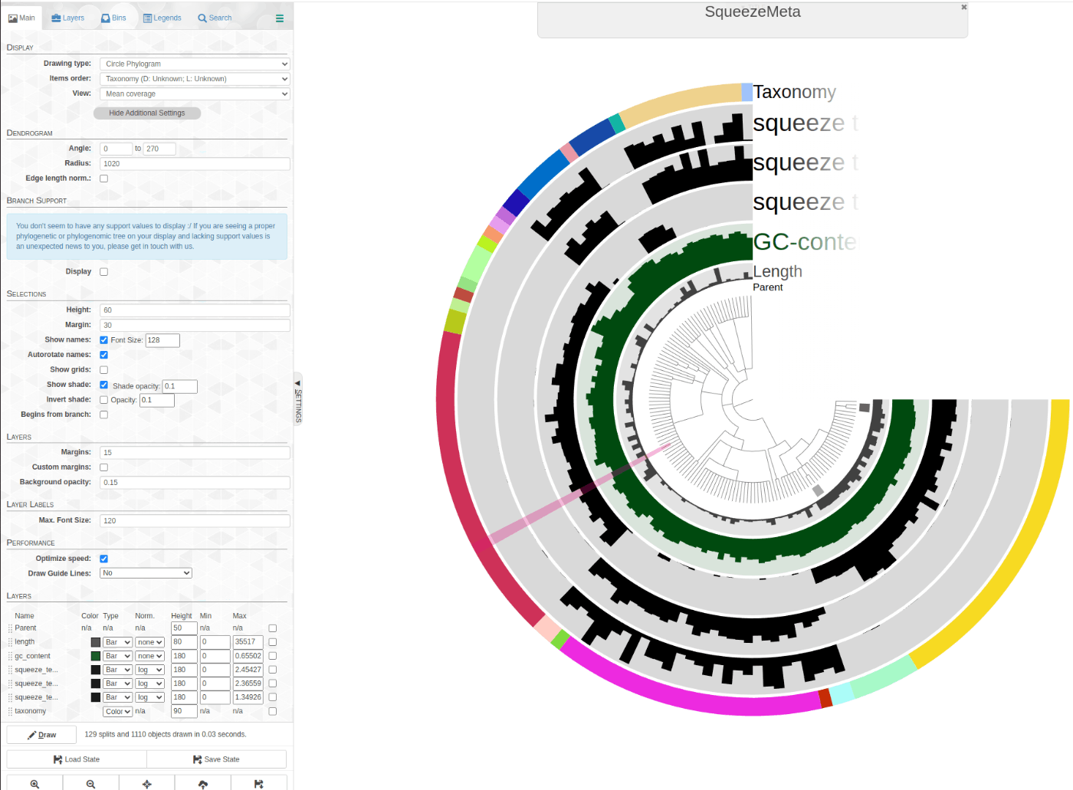Click the Angle end field showing 270

[159, 149]
